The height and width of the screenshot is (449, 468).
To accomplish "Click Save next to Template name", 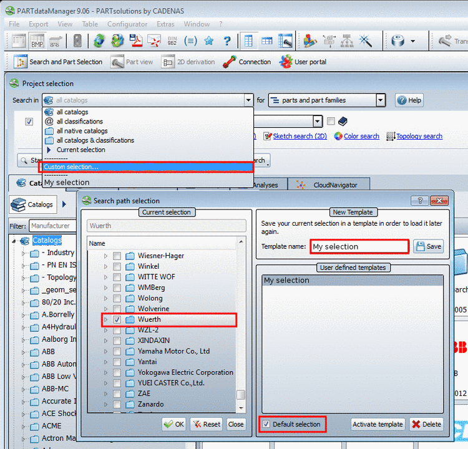I will [429, 246].
